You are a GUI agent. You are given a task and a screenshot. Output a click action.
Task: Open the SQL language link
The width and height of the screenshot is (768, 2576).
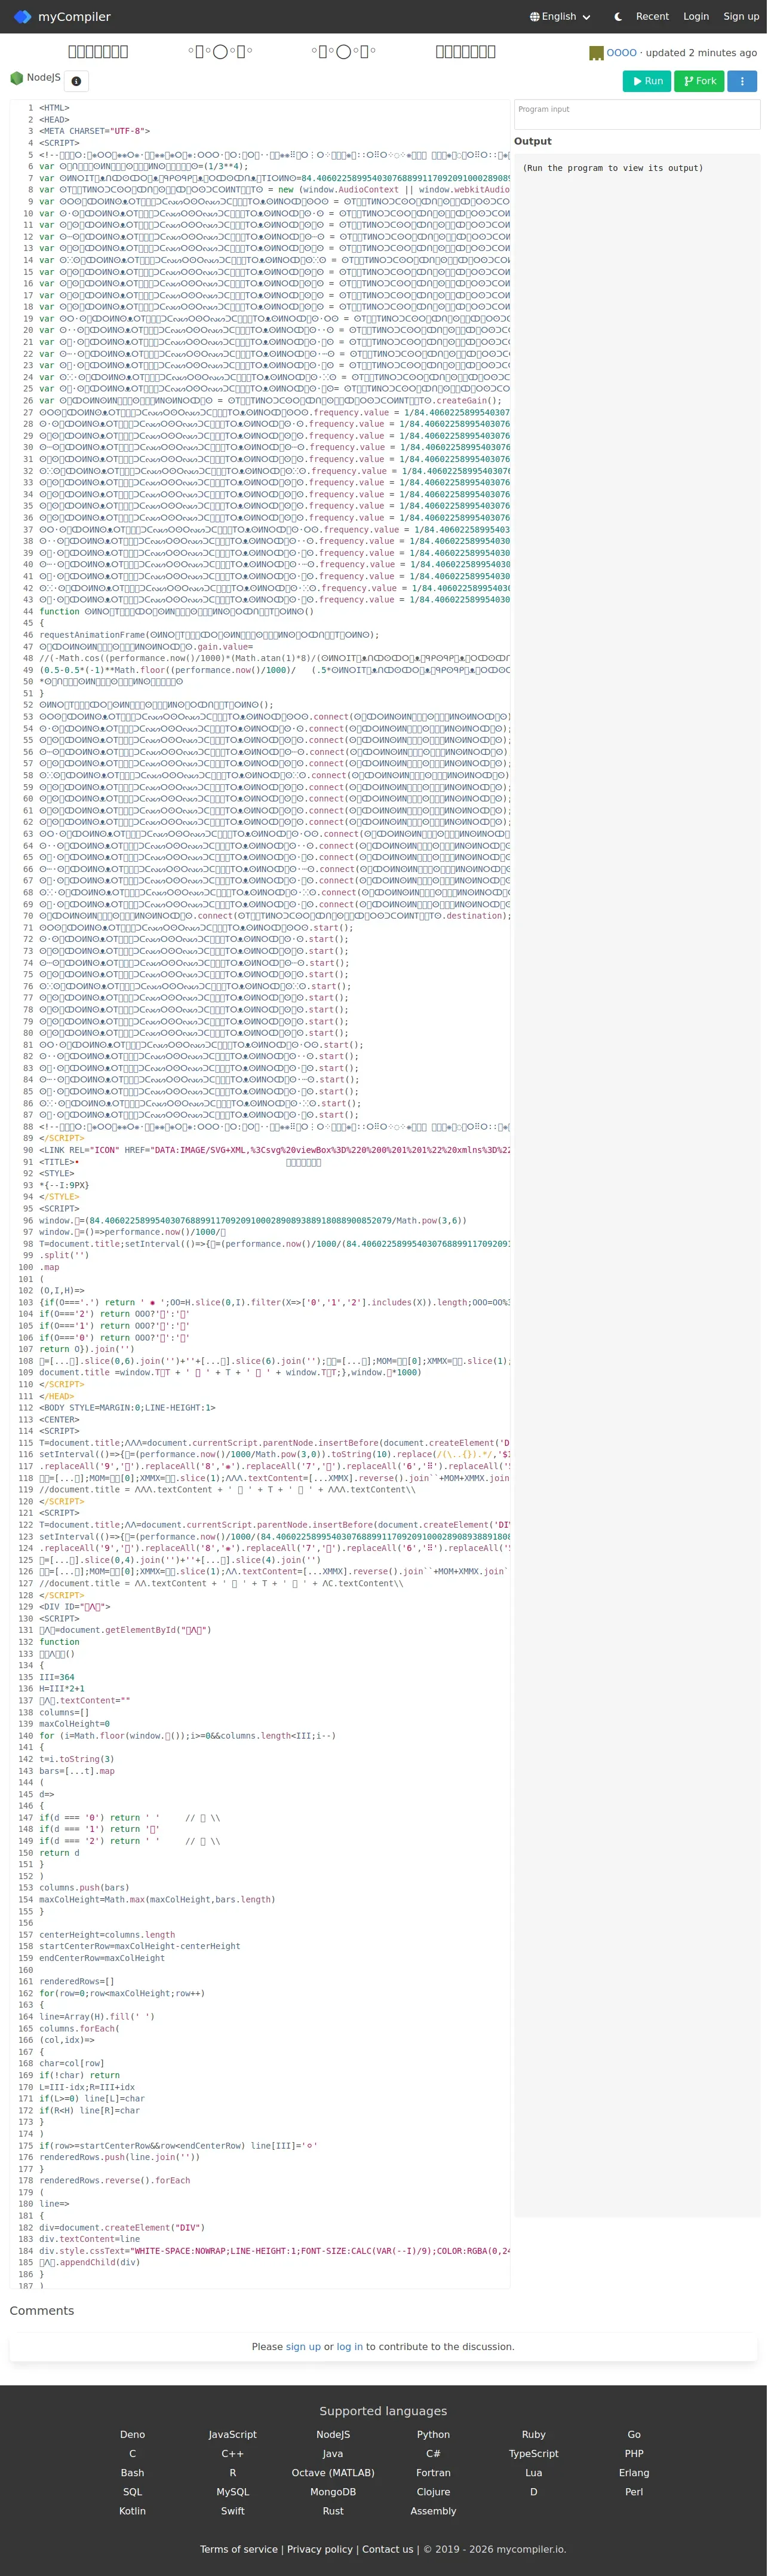[133, 2491]
